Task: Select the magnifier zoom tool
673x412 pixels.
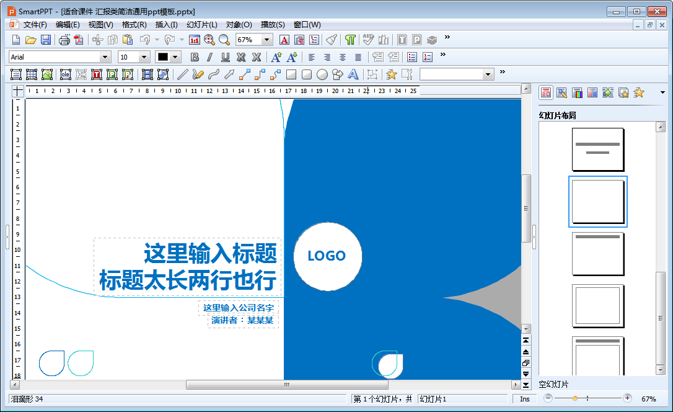Action: [224, 40]
